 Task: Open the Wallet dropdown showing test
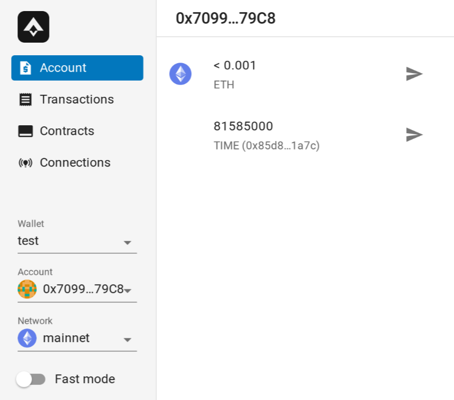[x=77, y=242]
